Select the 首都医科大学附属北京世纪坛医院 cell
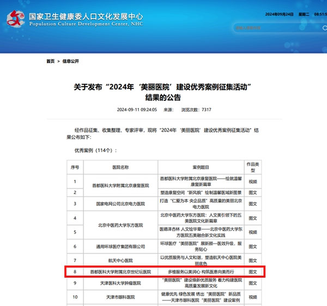327x306 pixels. tap(120, 272)
